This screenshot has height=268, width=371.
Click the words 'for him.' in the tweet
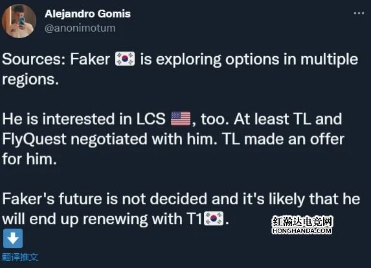[29, 159]
